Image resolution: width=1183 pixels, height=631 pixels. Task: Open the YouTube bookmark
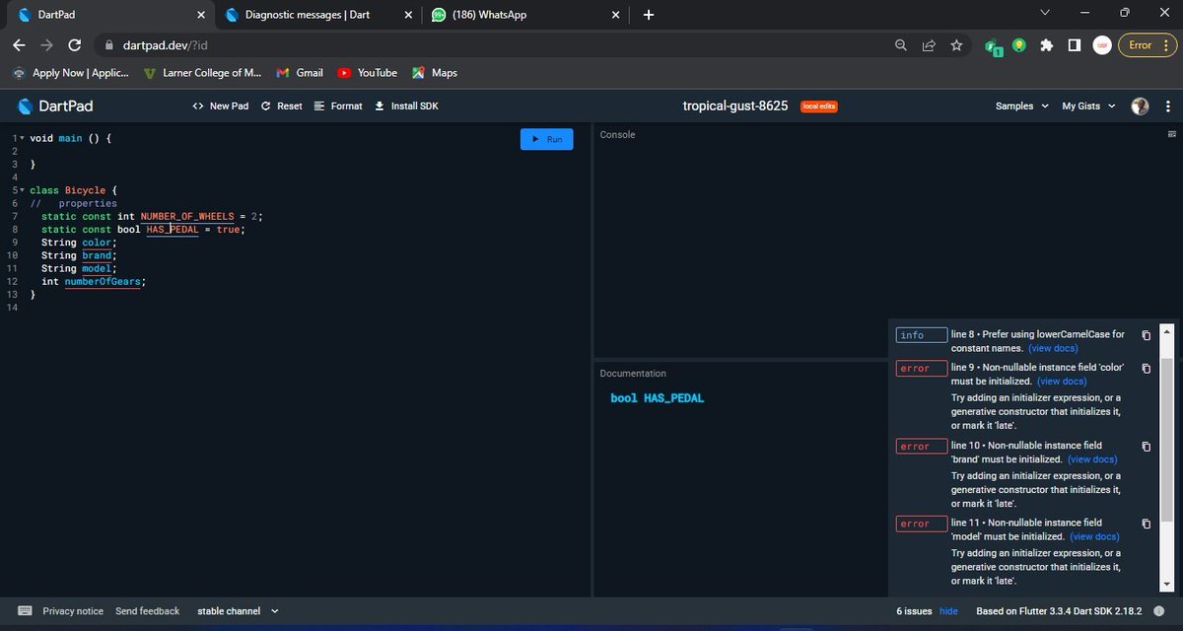[367, 73]
